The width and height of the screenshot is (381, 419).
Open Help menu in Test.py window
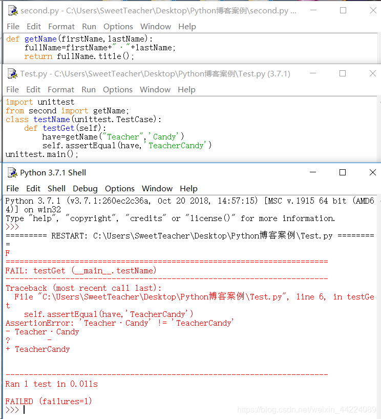click(186, 90)
